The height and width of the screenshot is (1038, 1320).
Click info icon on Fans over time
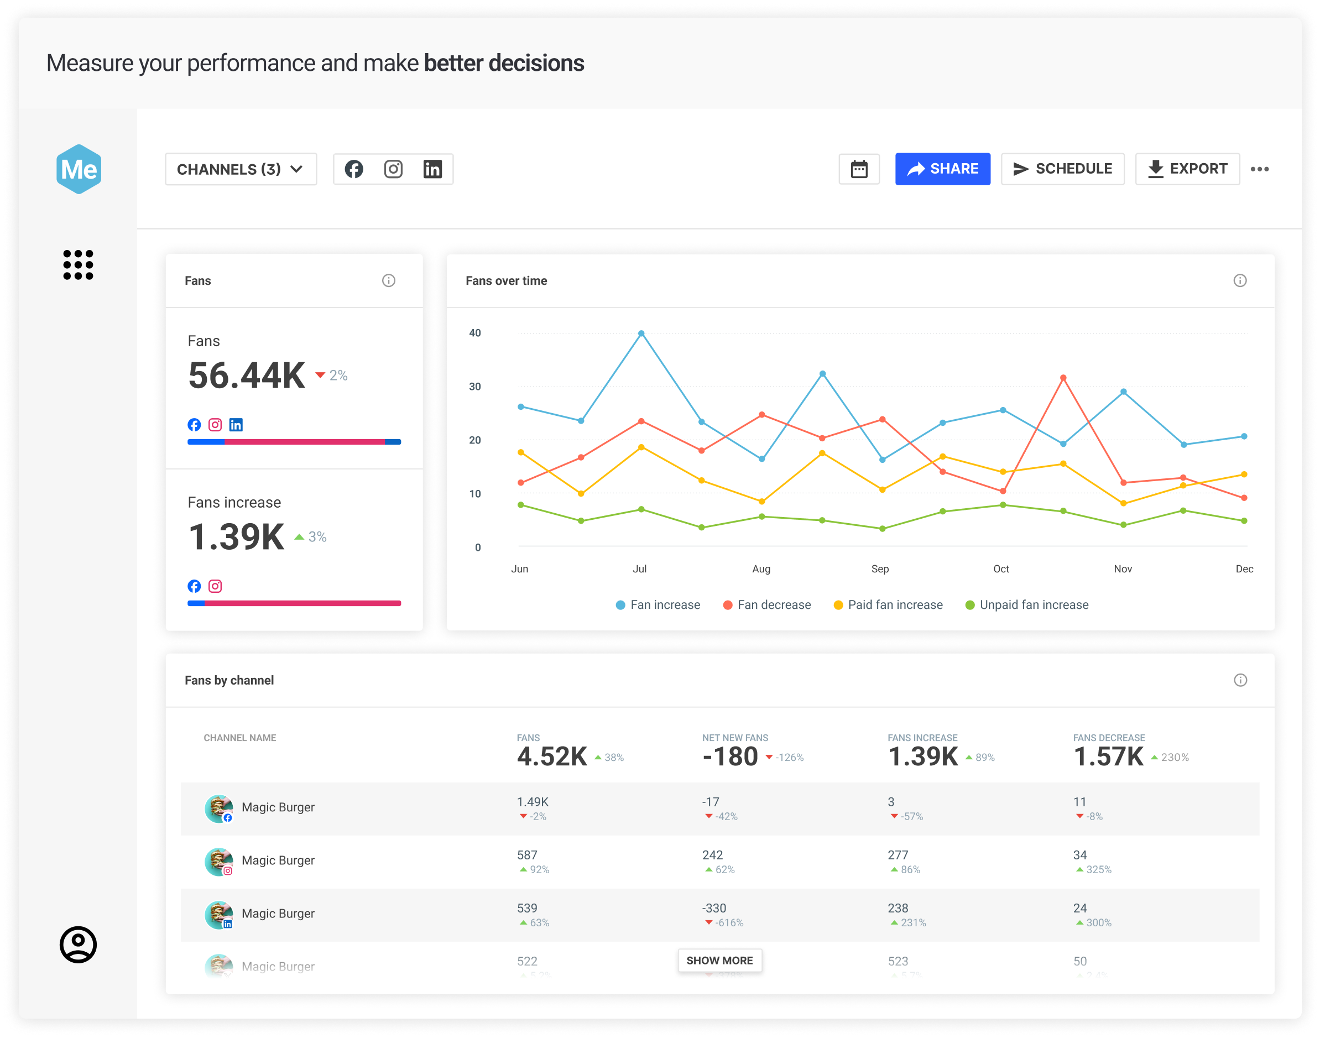pos(1240,280)
